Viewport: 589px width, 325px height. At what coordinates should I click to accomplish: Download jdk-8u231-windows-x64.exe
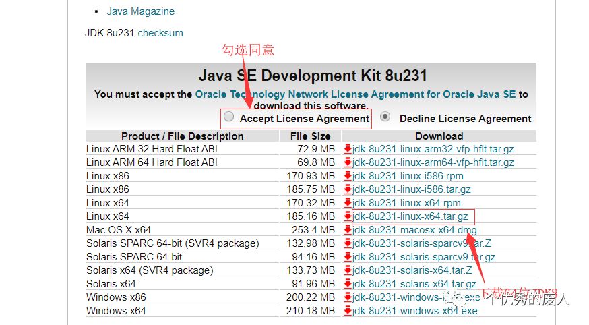click(415, 311)
